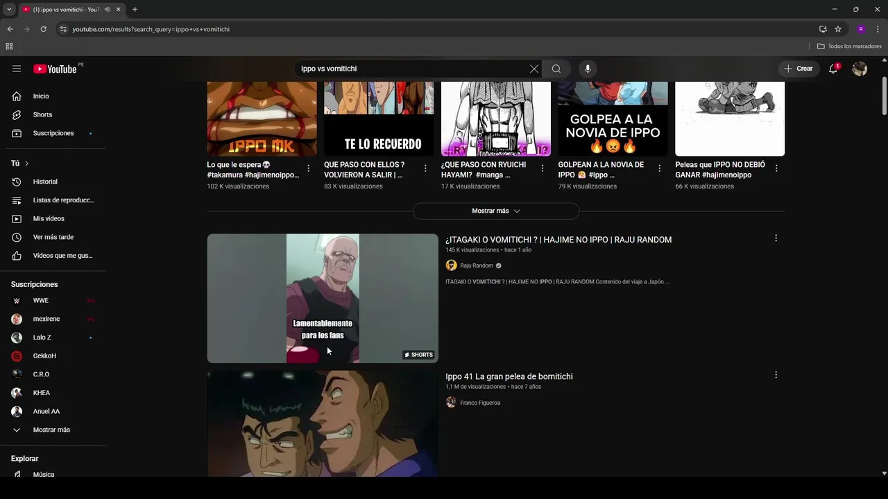Play the TE LO RECUERDO short thumbnail
Viewport: 888px width, 499px height.
(x=379, y=119)
